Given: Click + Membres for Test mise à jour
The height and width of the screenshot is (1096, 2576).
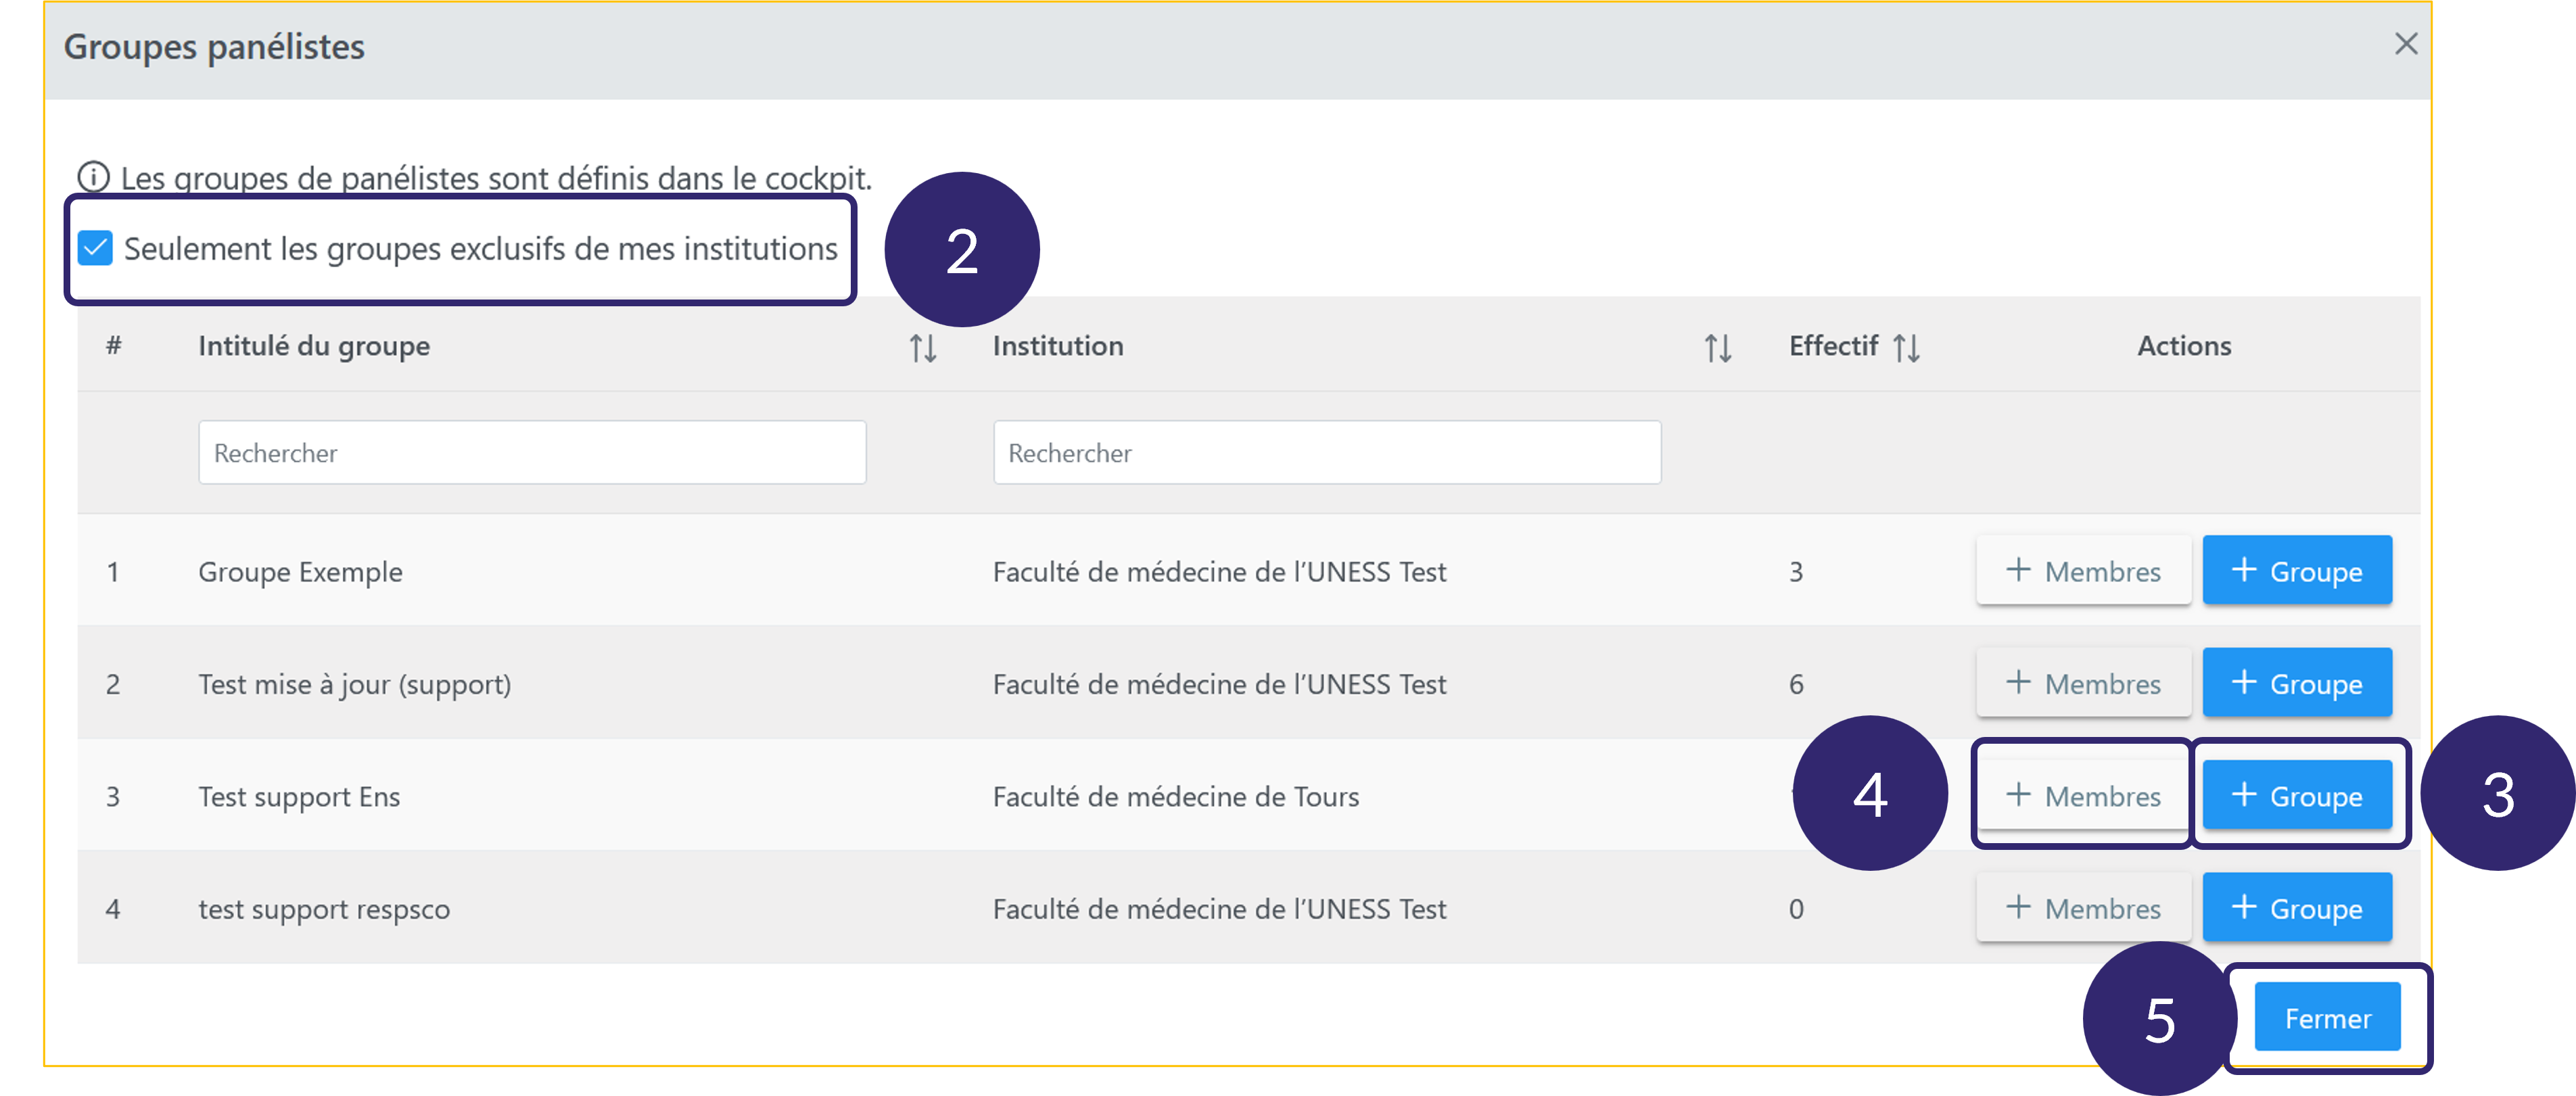Looking at the screenshot, I should (2083, 684).
